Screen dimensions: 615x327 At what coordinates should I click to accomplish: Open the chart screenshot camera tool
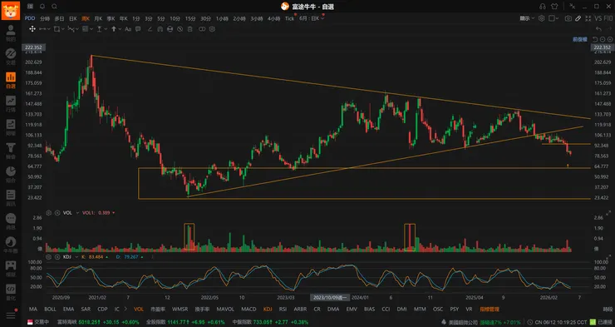point(568,18)
